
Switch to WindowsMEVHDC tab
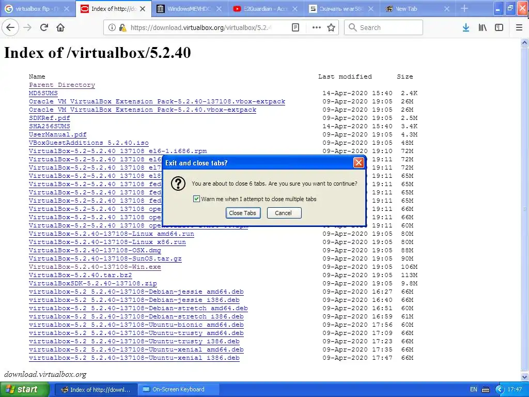(x=190, y=9)
